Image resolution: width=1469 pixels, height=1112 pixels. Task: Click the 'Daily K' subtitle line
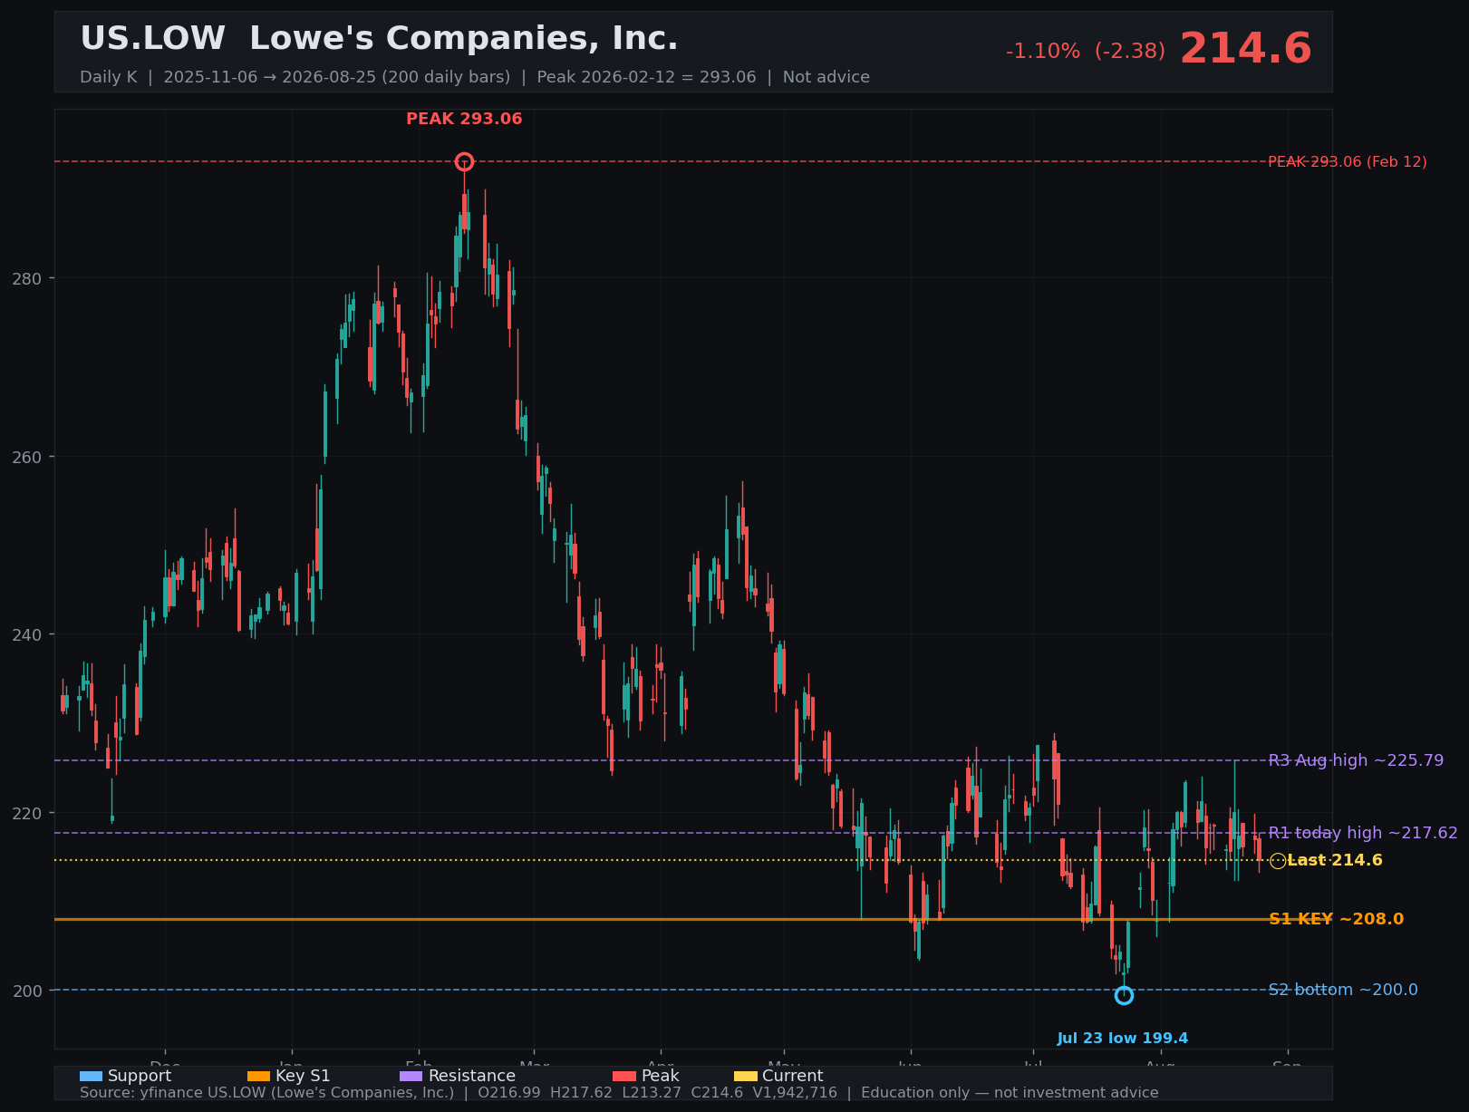click(475, 77)
